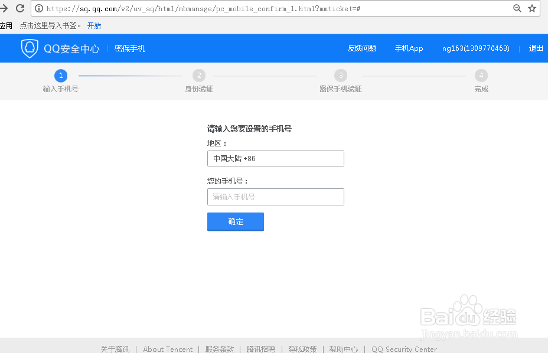The height and width of the screenshot is (353, 548).
Task: Select step 1 输入手机号
Action: click(61, 81)
